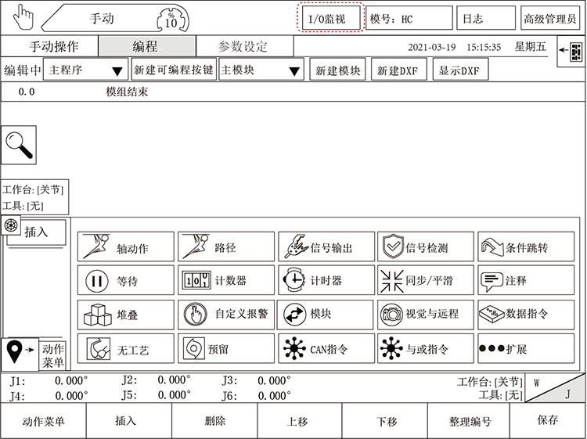This screenshot has height=439, width=587.
Task: Click the magnifying glass search icon
Action: click(x=20, y=144)
